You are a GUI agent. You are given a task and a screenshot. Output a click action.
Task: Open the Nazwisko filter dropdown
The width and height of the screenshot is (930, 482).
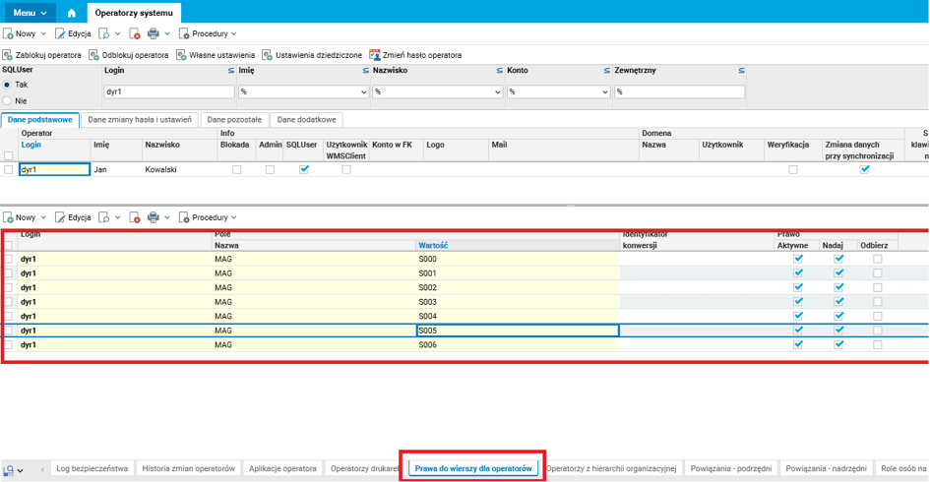click(x=498, y=91)
